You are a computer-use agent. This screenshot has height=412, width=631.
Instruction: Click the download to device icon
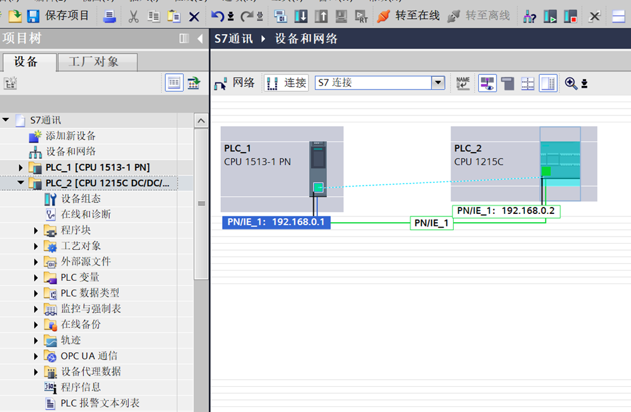click(301, 16)
